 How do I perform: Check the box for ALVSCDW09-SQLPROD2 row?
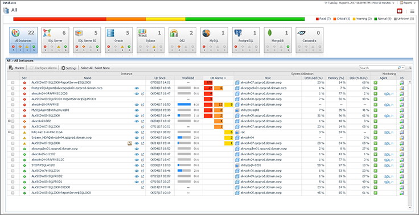13,176
